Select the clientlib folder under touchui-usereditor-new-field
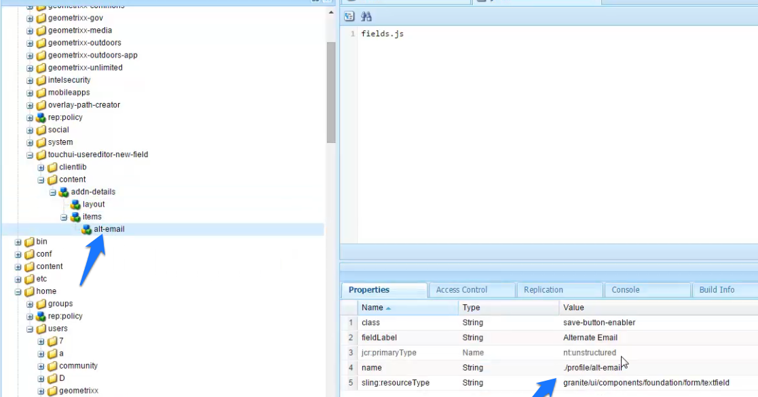Screen dimensions: 758x397 [x=73, y=167]
